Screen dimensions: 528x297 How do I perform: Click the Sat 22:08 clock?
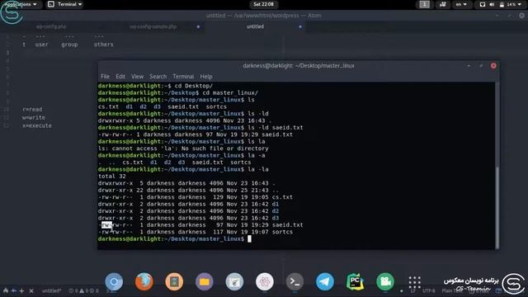point(263,4)
